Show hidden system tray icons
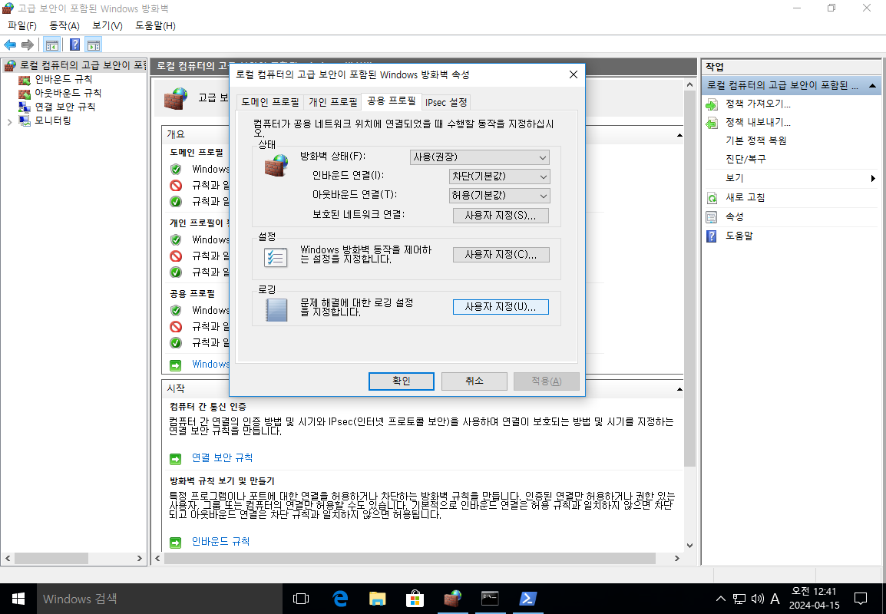Image resolution: width=886 pixels, height=614 pixels. coord(720,599)
